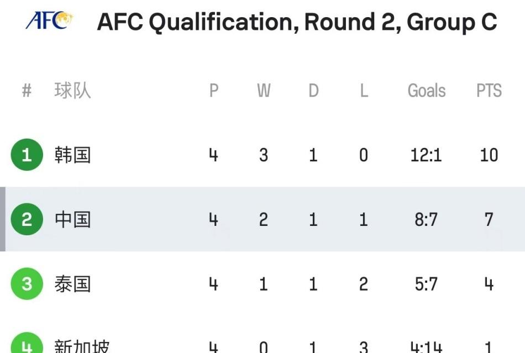Screen dimensions: 525x353
Task: Select the rank 3 green badge
Action: pos(27,284)
